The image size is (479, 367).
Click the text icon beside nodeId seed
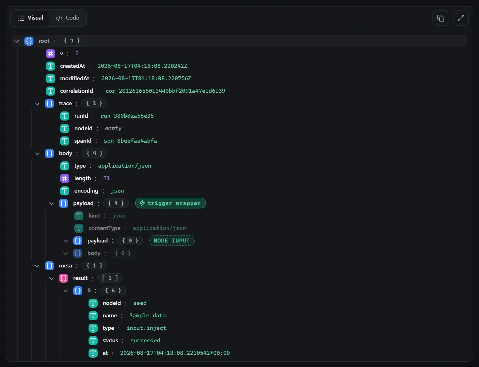pyautogui.click(x=93, y=303)
